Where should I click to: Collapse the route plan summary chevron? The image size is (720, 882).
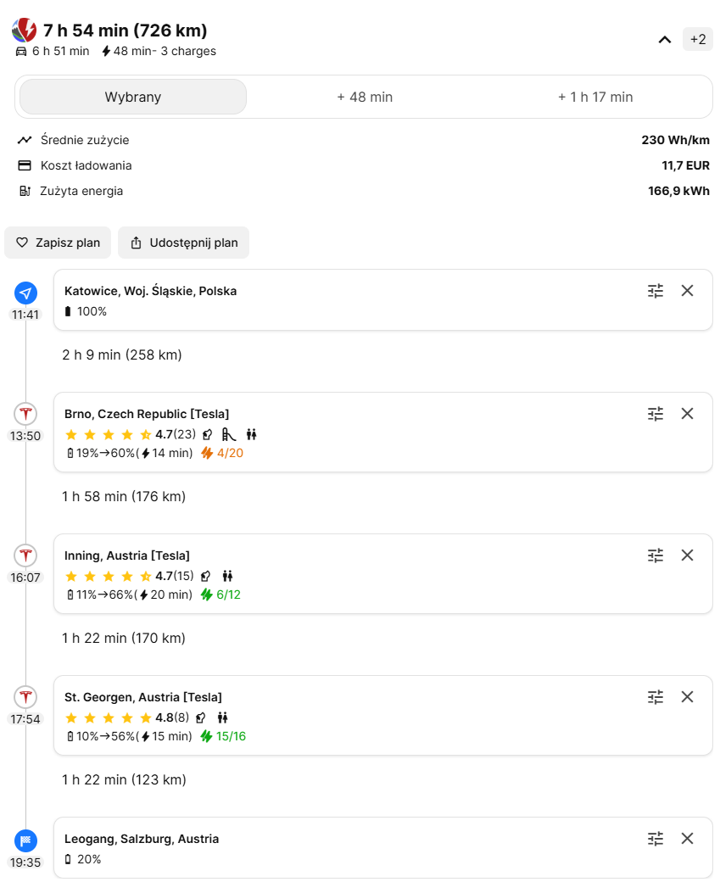(665, 40)
